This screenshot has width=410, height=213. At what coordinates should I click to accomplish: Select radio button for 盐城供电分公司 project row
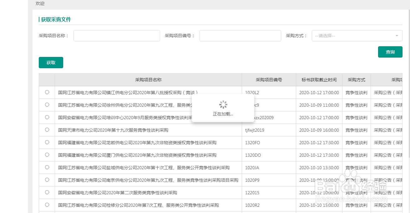click(47, 167)
